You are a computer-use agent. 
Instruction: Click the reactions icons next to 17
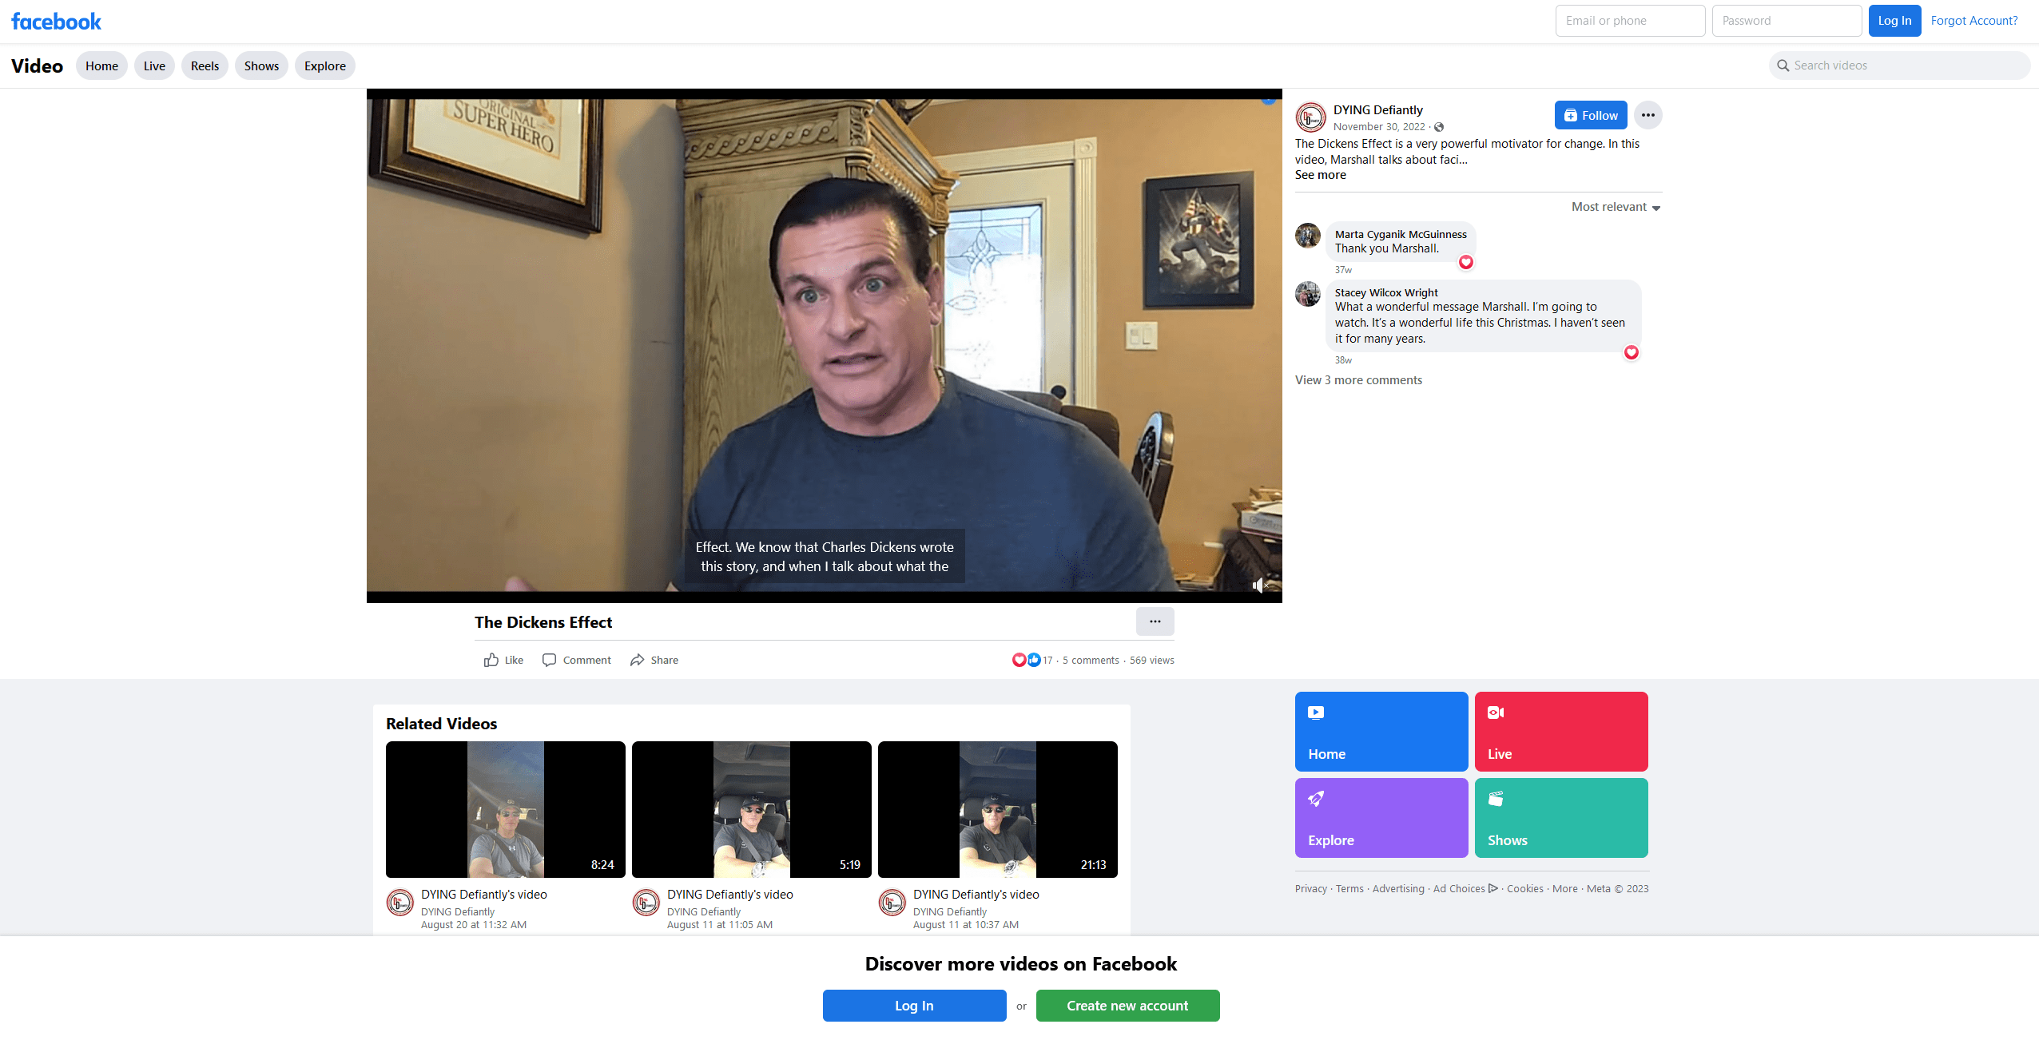pos(1026,660)
